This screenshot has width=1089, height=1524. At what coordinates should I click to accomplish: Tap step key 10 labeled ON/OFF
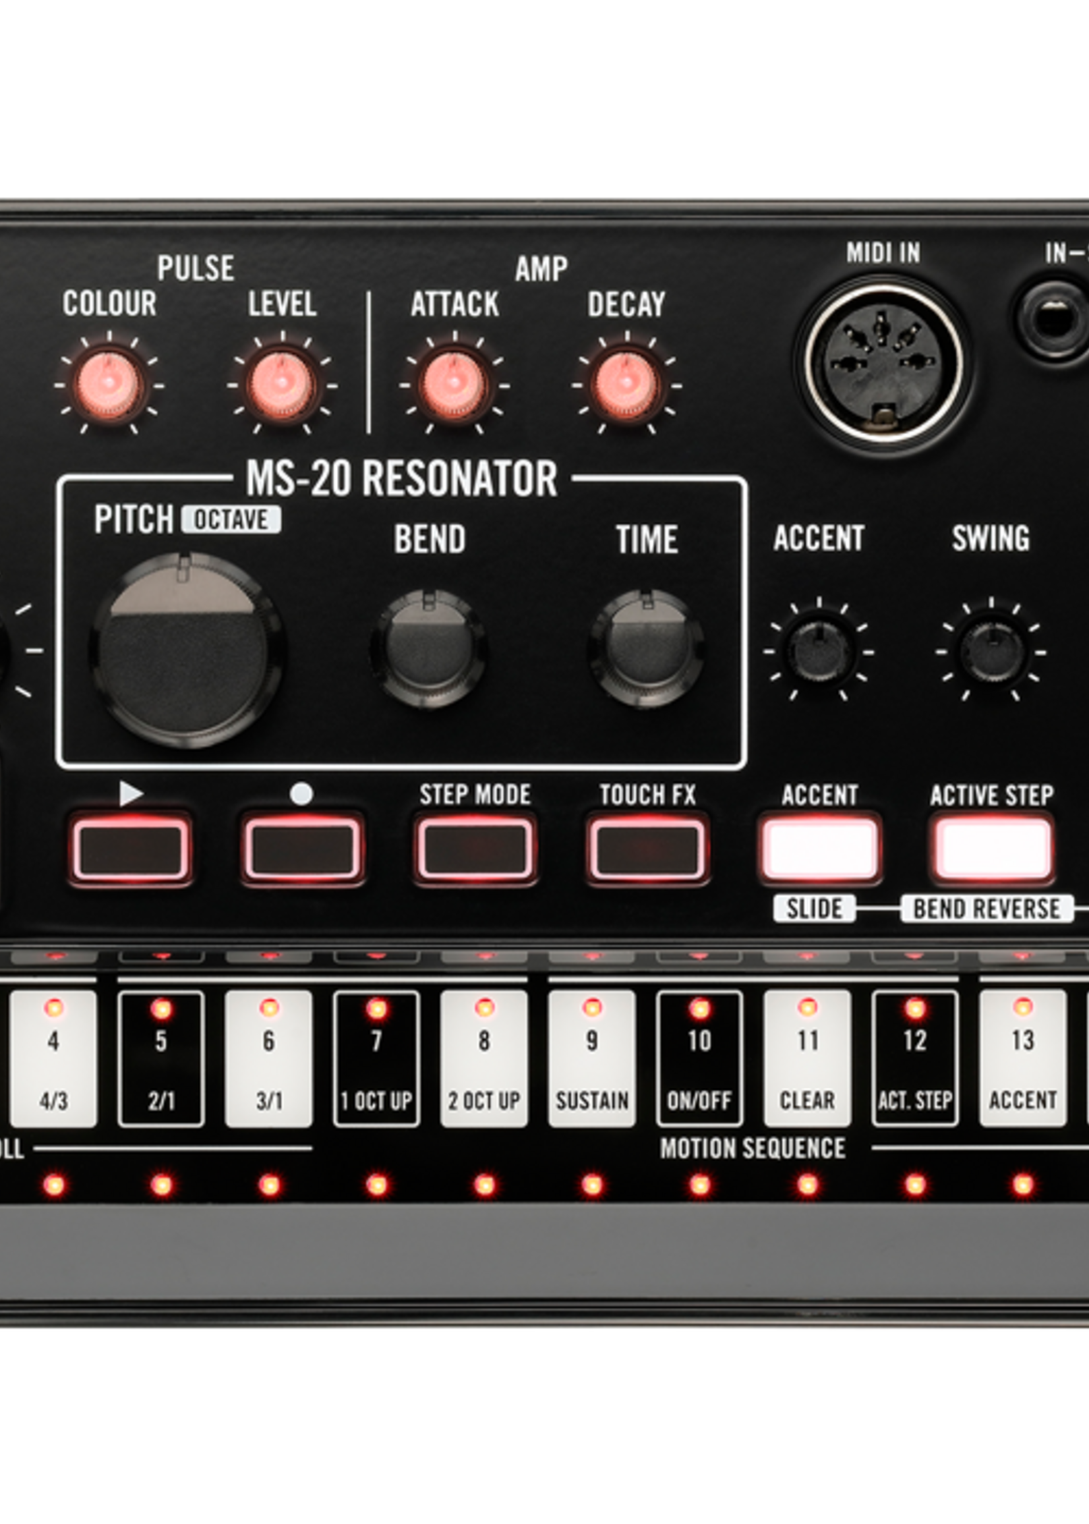[699, 1059]
